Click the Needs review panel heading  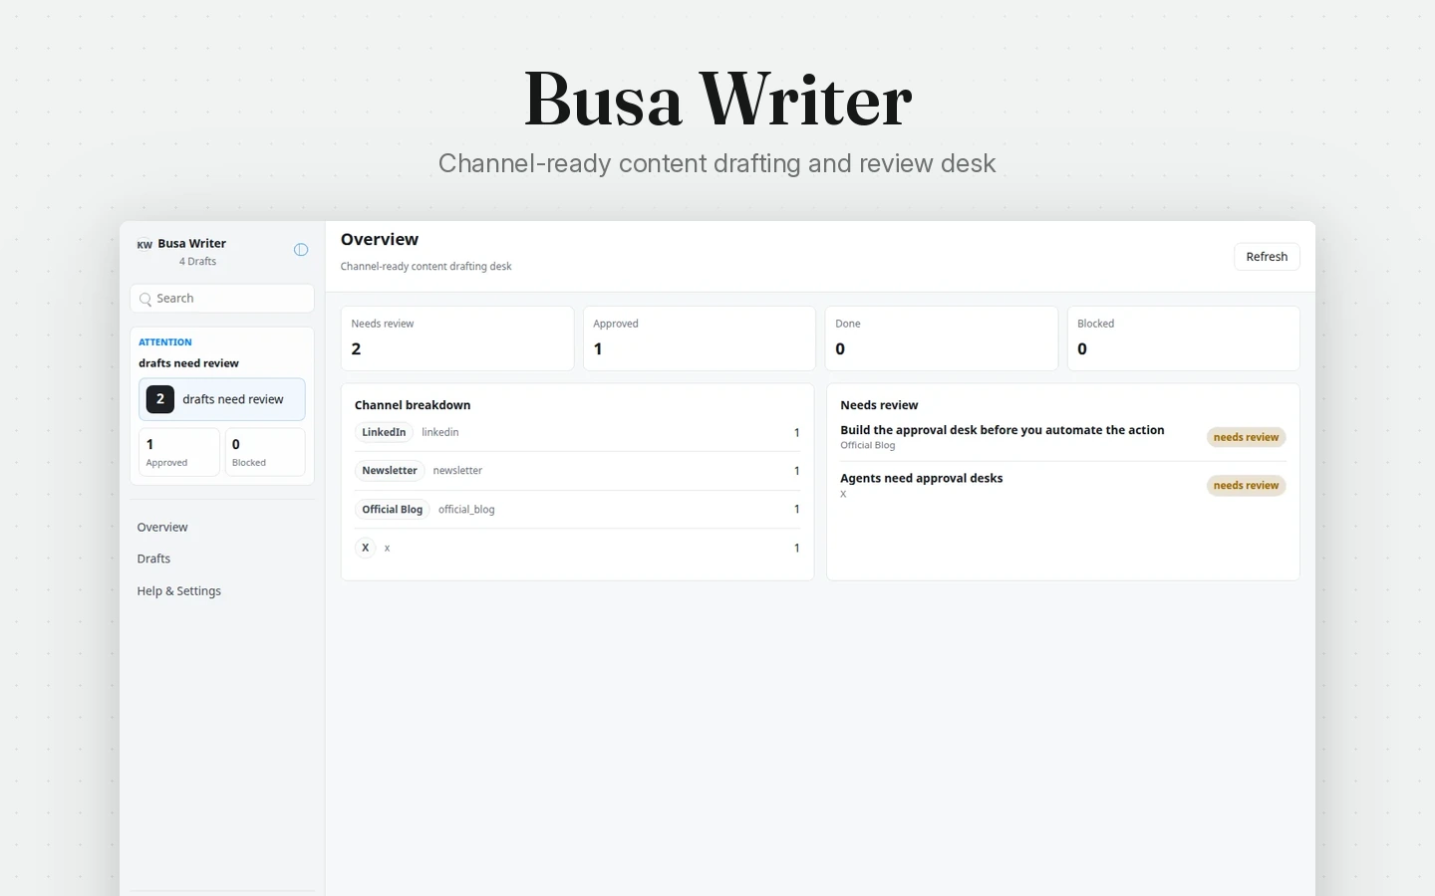point(879,405)
